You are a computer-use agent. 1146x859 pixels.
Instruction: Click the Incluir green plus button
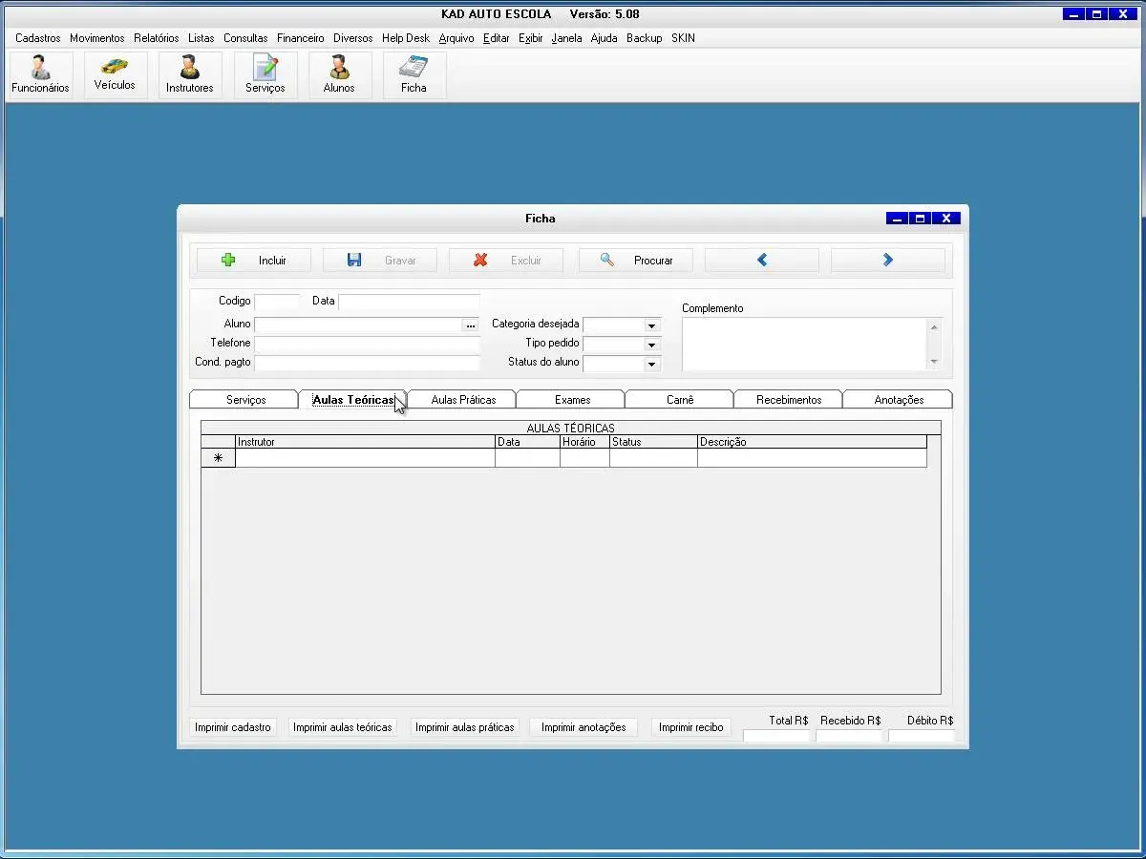point(253,261)
